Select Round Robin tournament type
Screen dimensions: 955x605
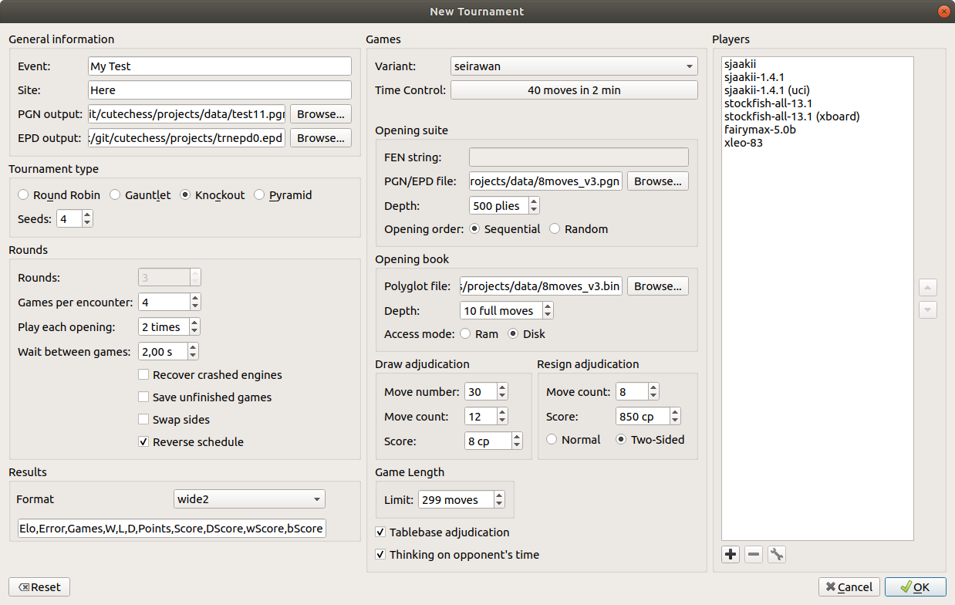(x=59, y=195)
